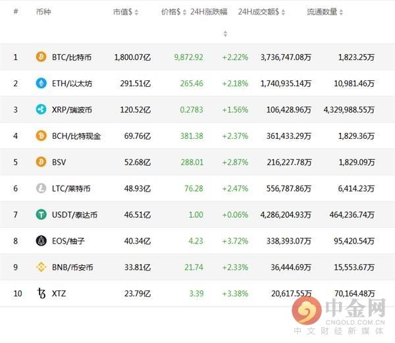Open XTZ coin link
The image size is (395, 343).
59,294
